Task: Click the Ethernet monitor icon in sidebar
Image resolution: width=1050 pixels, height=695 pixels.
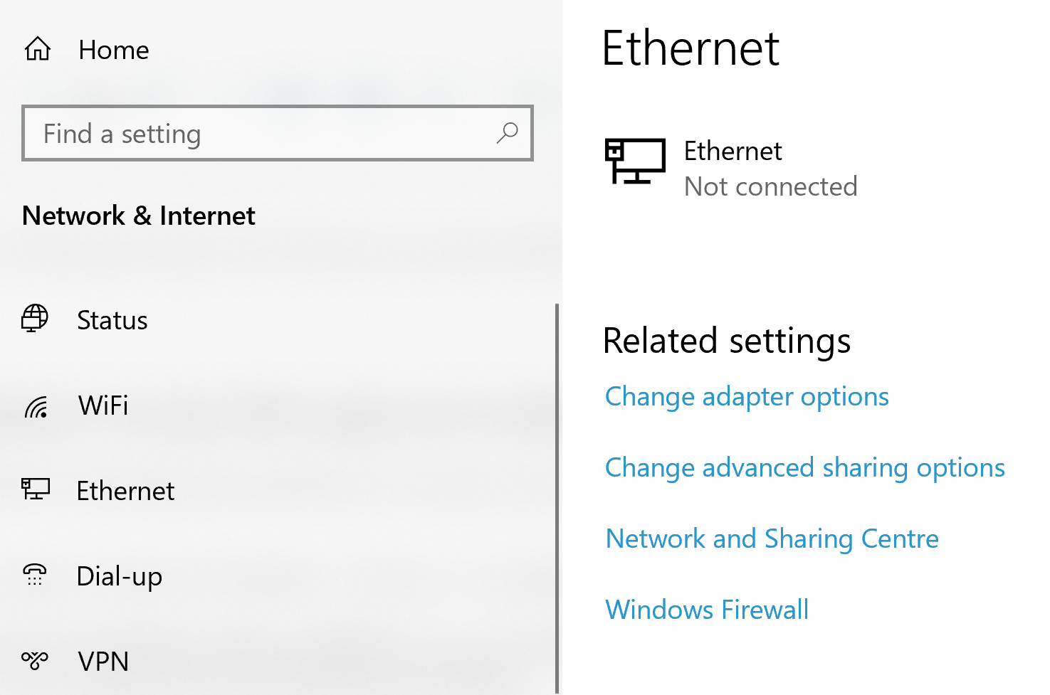Action: pyautogui.click(x=36, y=489)
